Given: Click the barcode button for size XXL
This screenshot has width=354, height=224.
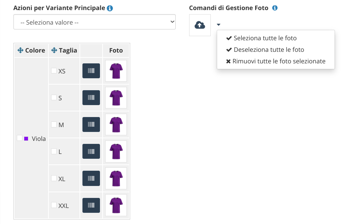Looking at the screenshot, I should click(91, 205).
